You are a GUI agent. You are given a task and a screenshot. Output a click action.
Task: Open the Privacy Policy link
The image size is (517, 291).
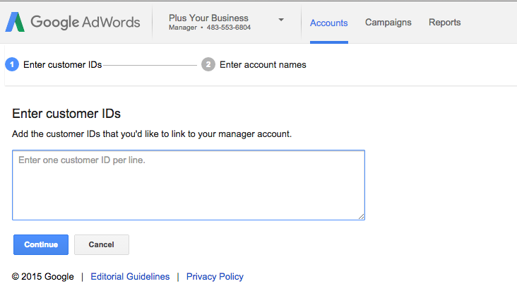215,276
